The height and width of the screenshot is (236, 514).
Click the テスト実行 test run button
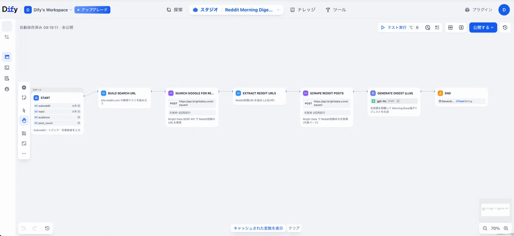(x=394, y=27)
